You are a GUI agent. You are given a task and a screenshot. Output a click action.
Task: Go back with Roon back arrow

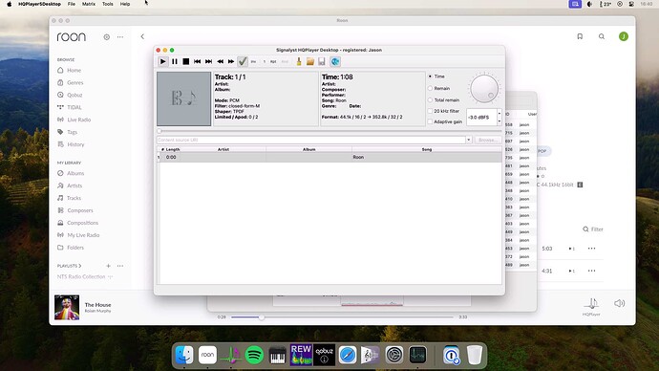coord(142,36)
